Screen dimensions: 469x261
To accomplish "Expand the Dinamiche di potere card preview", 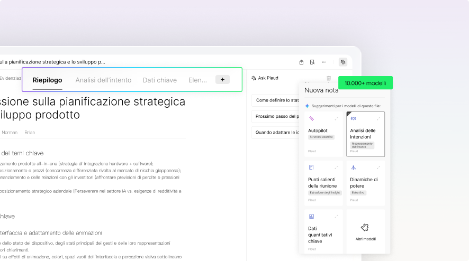I will pos(378,167).
